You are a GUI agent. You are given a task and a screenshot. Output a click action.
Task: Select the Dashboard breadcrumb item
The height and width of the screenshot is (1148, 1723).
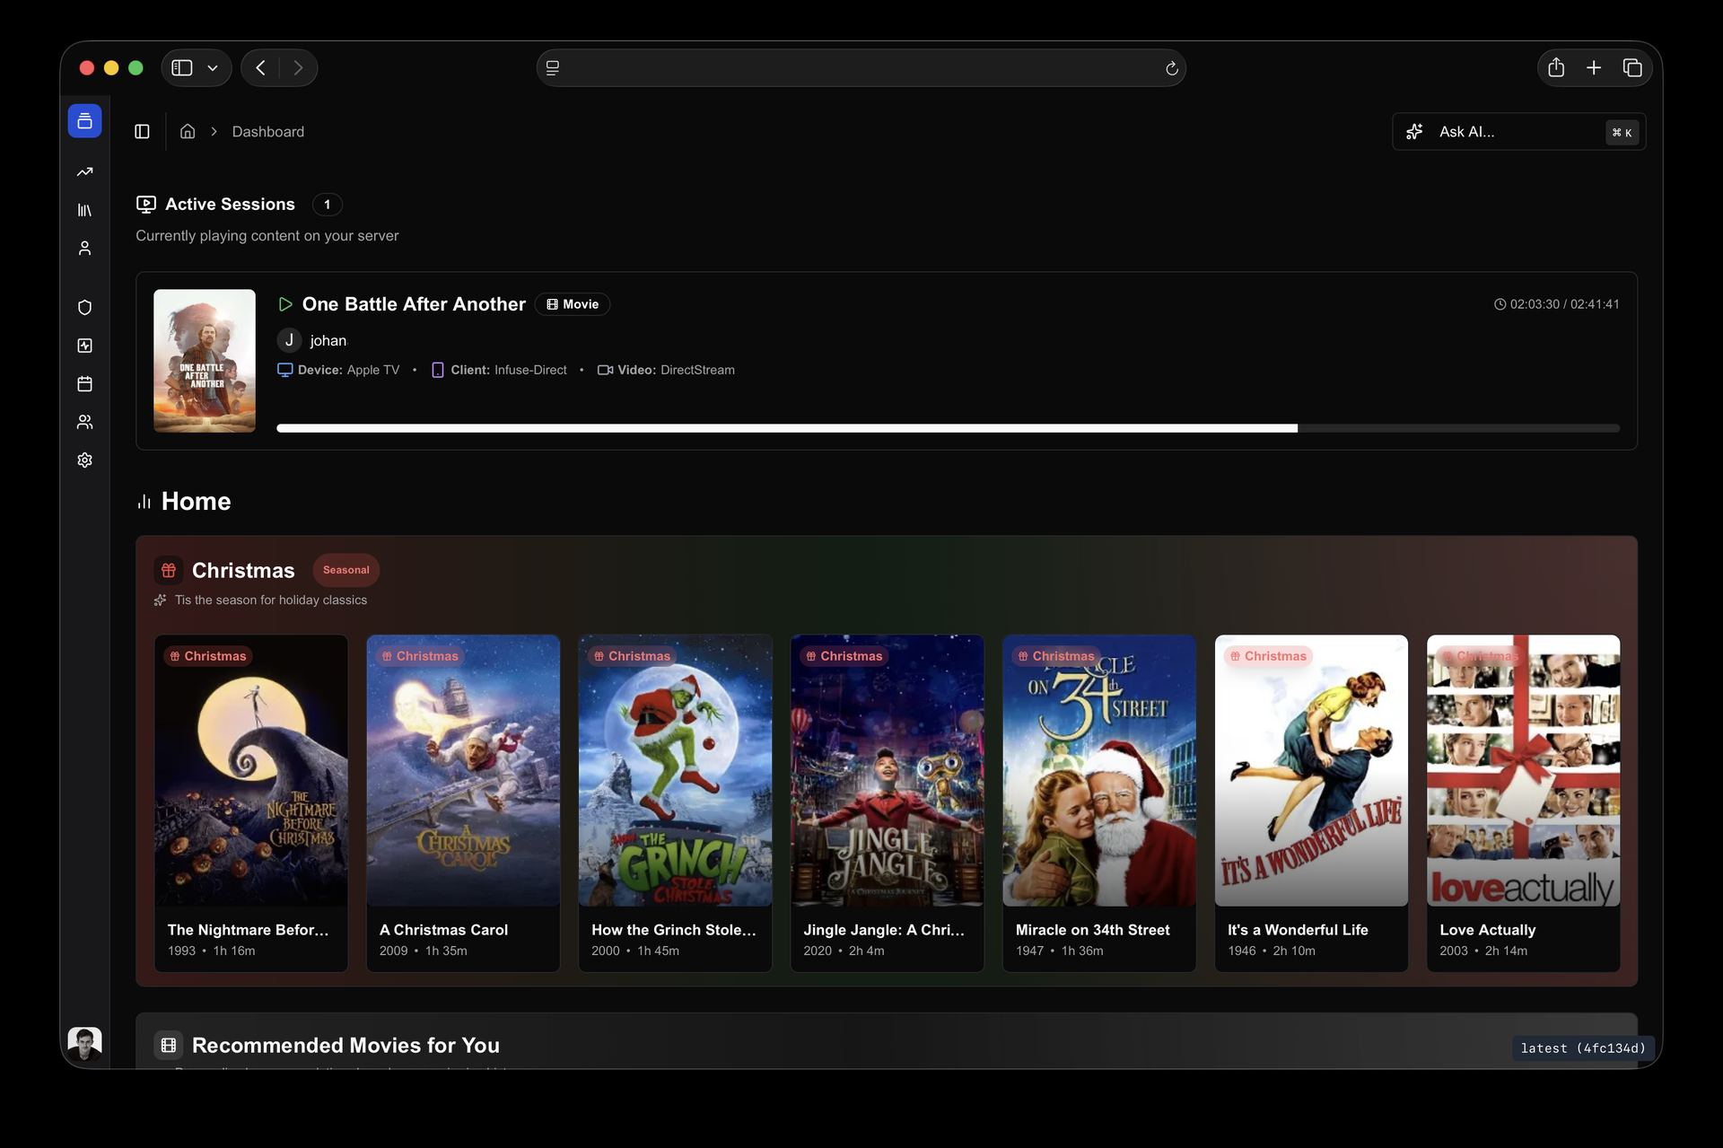pos(267,131)
